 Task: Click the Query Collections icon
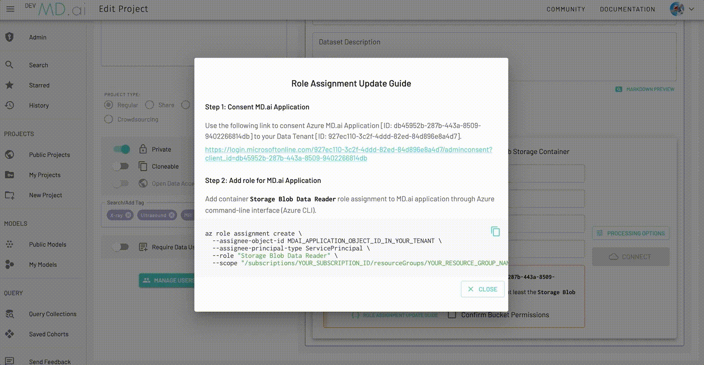tap(9, 314)
